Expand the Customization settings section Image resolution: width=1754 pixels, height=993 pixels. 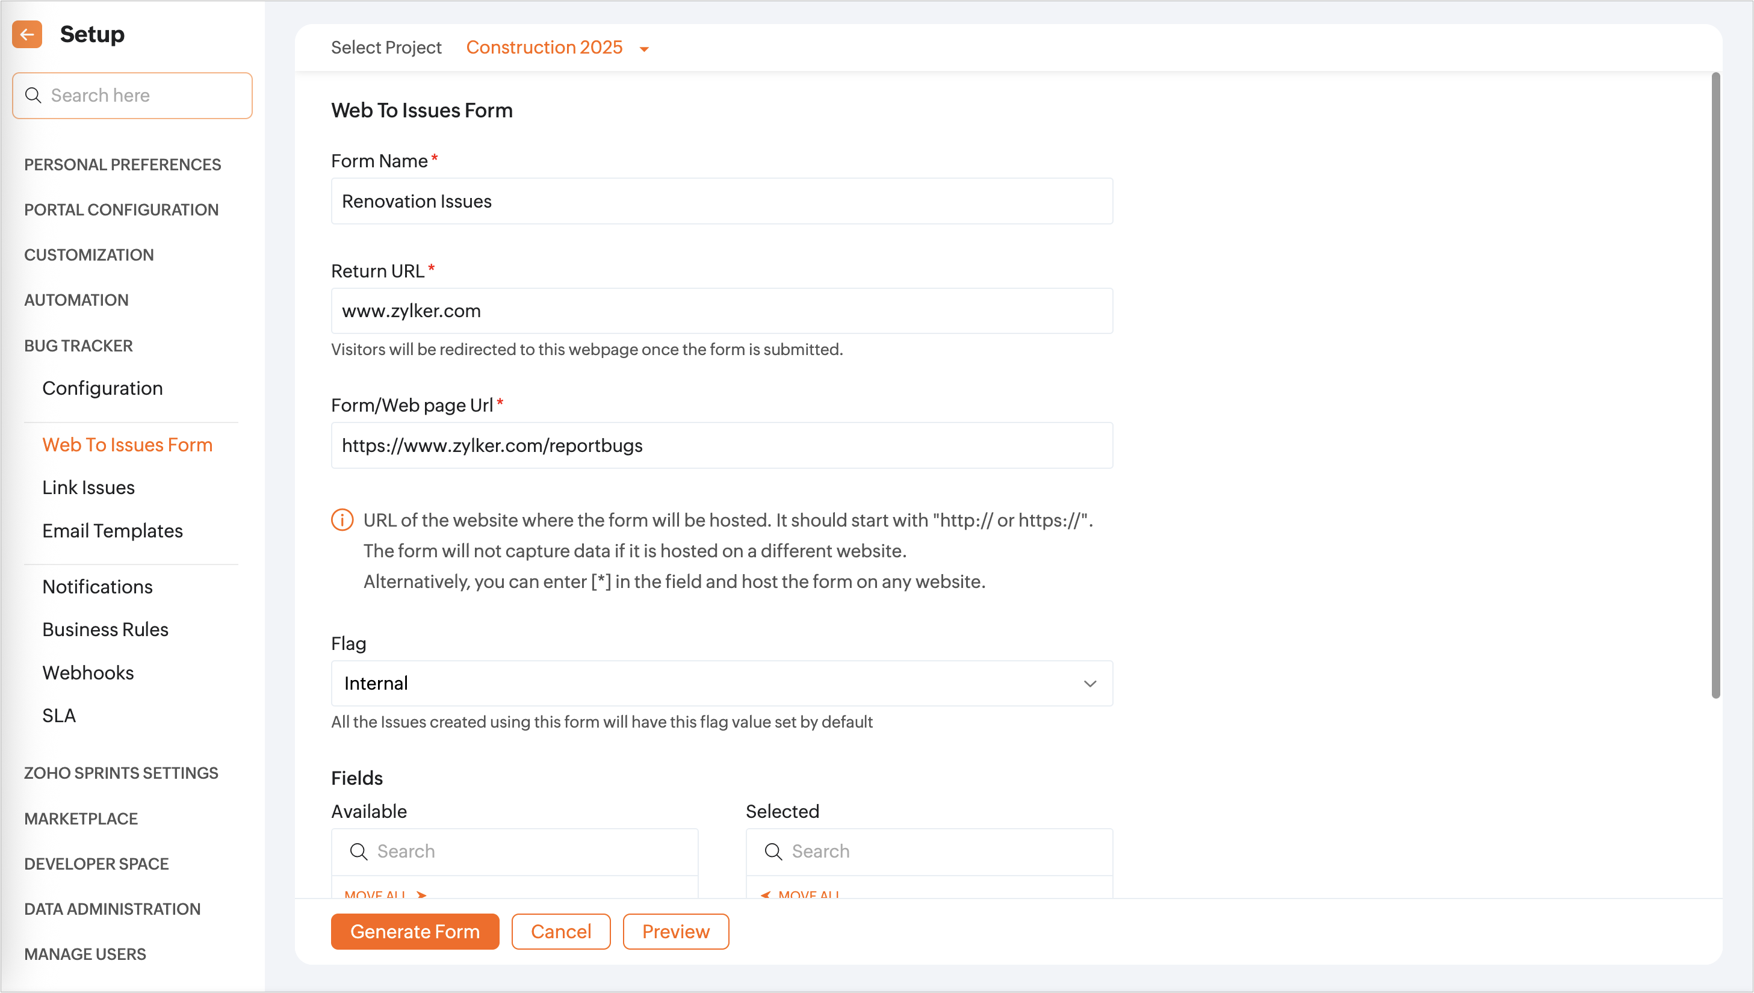[88, 255]
